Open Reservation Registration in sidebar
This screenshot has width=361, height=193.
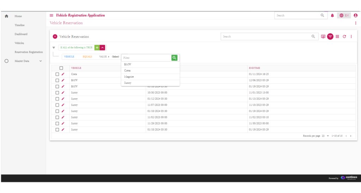[x=29, y=52]
